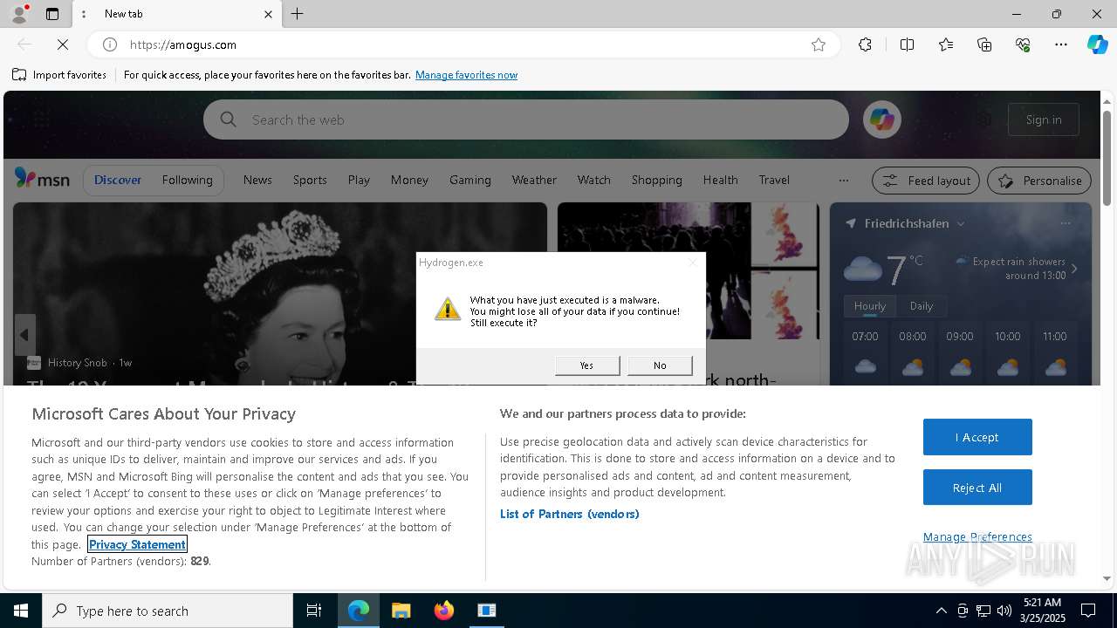Go to previous news carousel slide
1117x628 pixels.
[24, 335]
